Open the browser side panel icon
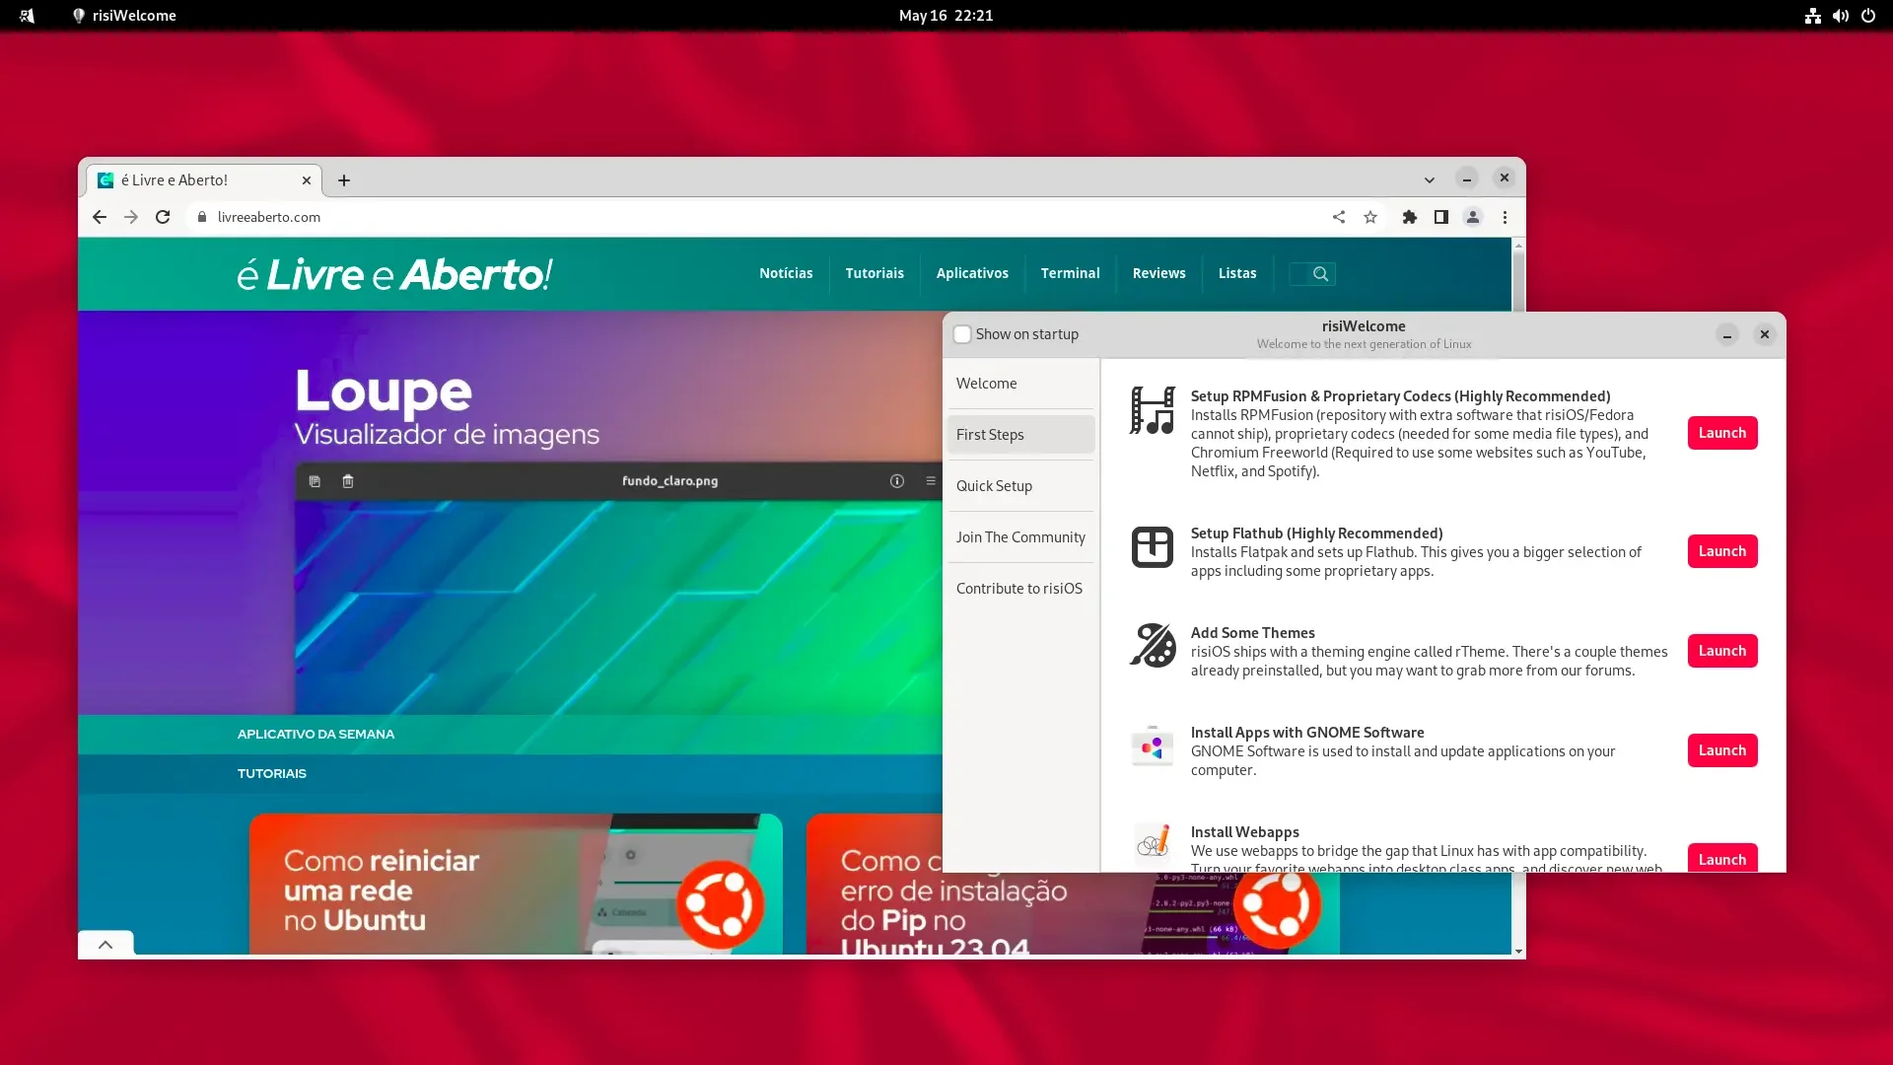The width and height of the screenshot is (1893, 1065). [1441, 217]
